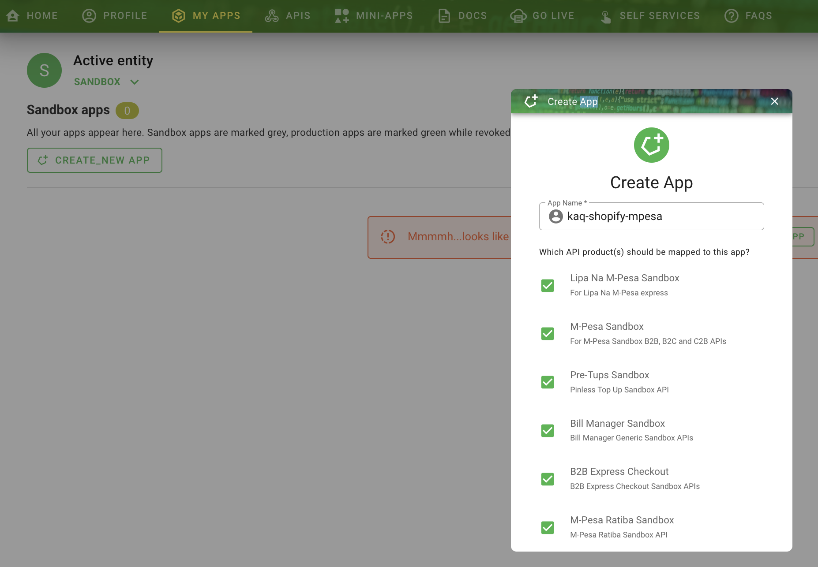Click the My Apps cube icon

coord(178,16)
